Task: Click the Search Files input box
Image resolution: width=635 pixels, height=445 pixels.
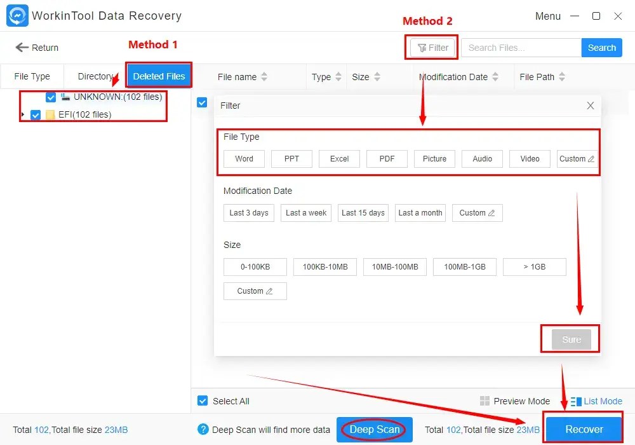Action: [521, 47]
